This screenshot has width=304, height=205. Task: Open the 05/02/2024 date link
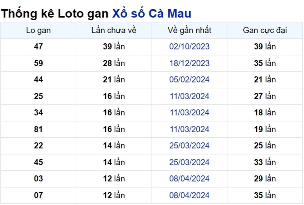click(x=189, y=80)
